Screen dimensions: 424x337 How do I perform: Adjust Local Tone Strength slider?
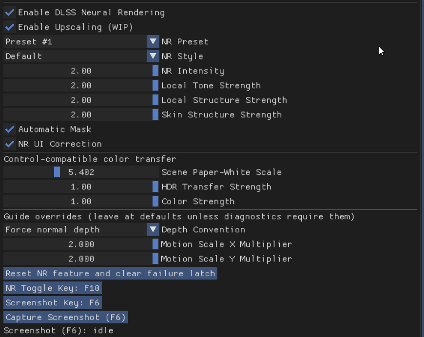click(81, 85)
